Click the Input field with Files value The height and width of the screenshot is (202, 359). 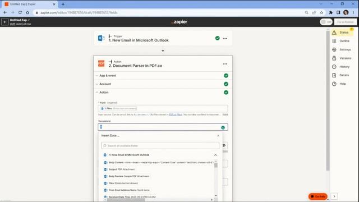(163, 108)
